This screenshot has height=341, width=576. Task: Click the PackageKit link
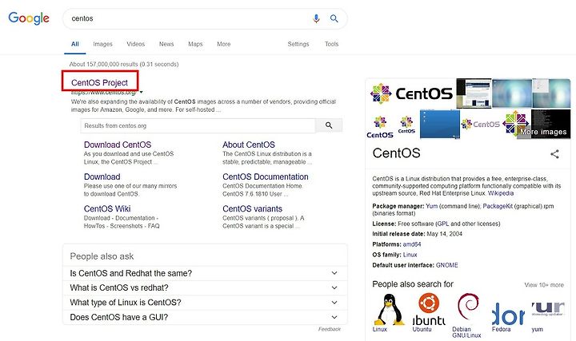[x=498, y=206]
